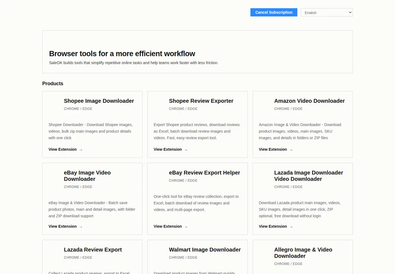Screen dimensions: 395x274
Task: Select the eBay Review Export Helper title
Action: (x=204, y=173)
